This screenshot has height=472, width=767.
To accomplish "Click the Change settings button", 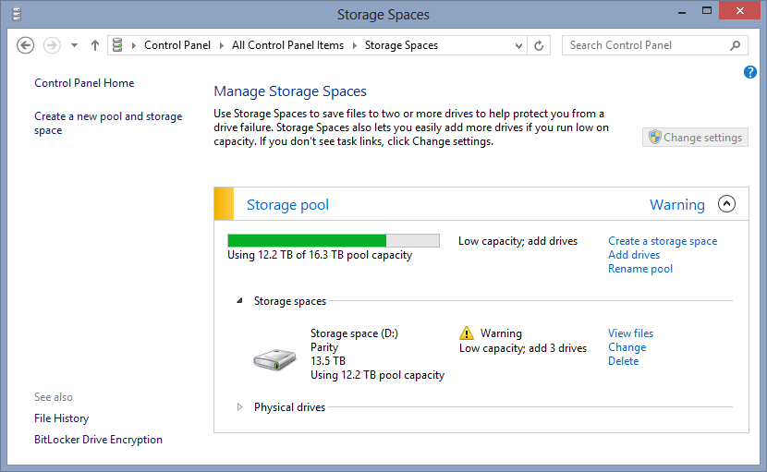I will (695, 138).
